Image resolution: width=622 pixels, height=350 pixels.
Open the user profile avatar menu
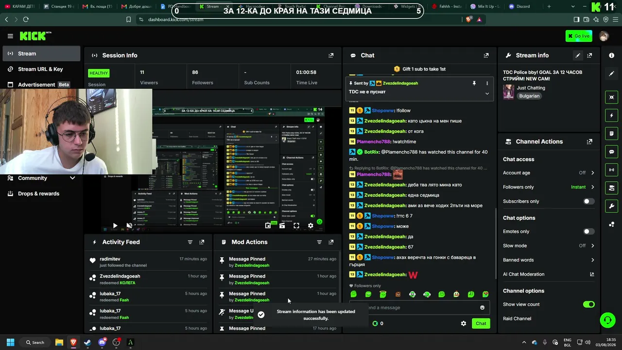pos(604,36)
